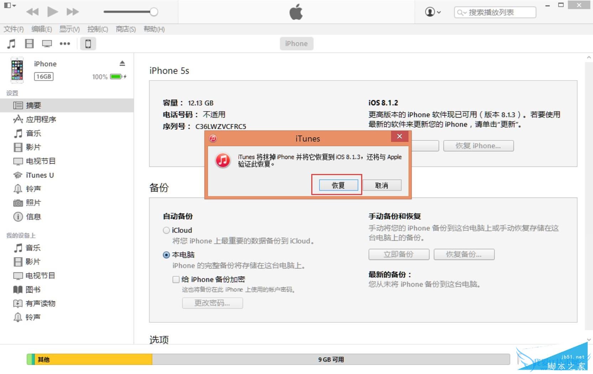Viewport: 593px width, 374px height.
Task: Open more media types via the ellipsis icon
Action: (65, 43)
